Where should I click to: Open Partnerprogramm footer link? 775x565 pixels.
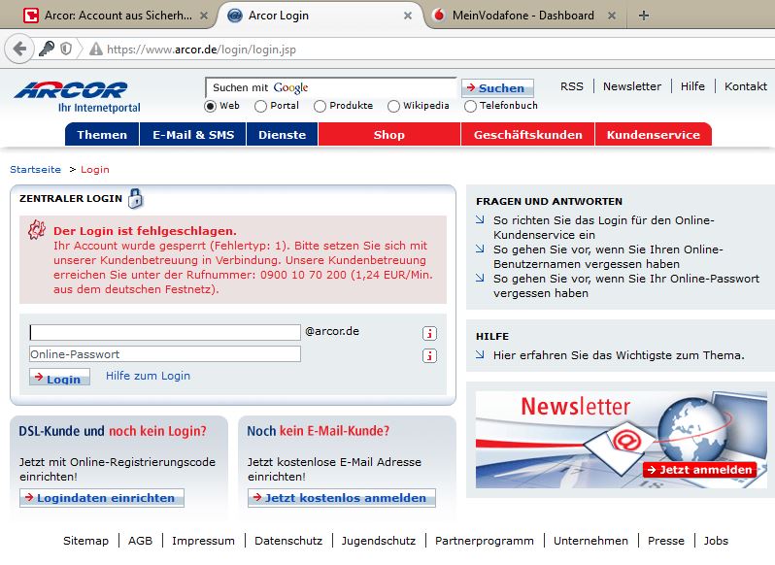point(485,541)
